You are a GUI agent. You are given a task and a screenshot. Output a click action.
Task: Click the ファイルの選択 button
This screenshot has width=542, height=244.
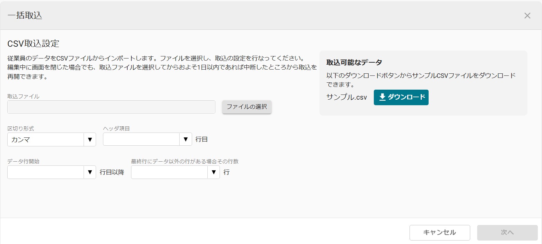pos(247,107)
